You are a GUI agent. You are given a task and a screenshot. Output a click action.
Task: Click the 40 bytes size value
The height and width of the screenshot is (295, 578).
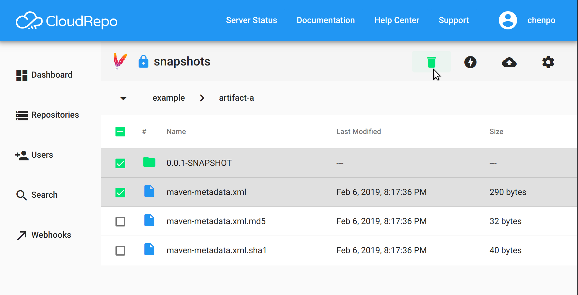[505, 250]
